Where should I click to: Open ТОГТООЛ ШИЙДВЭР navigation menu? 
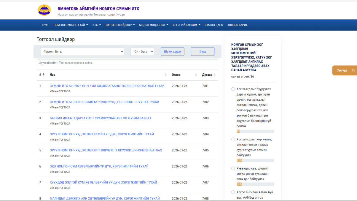click(x=120, y=25)
